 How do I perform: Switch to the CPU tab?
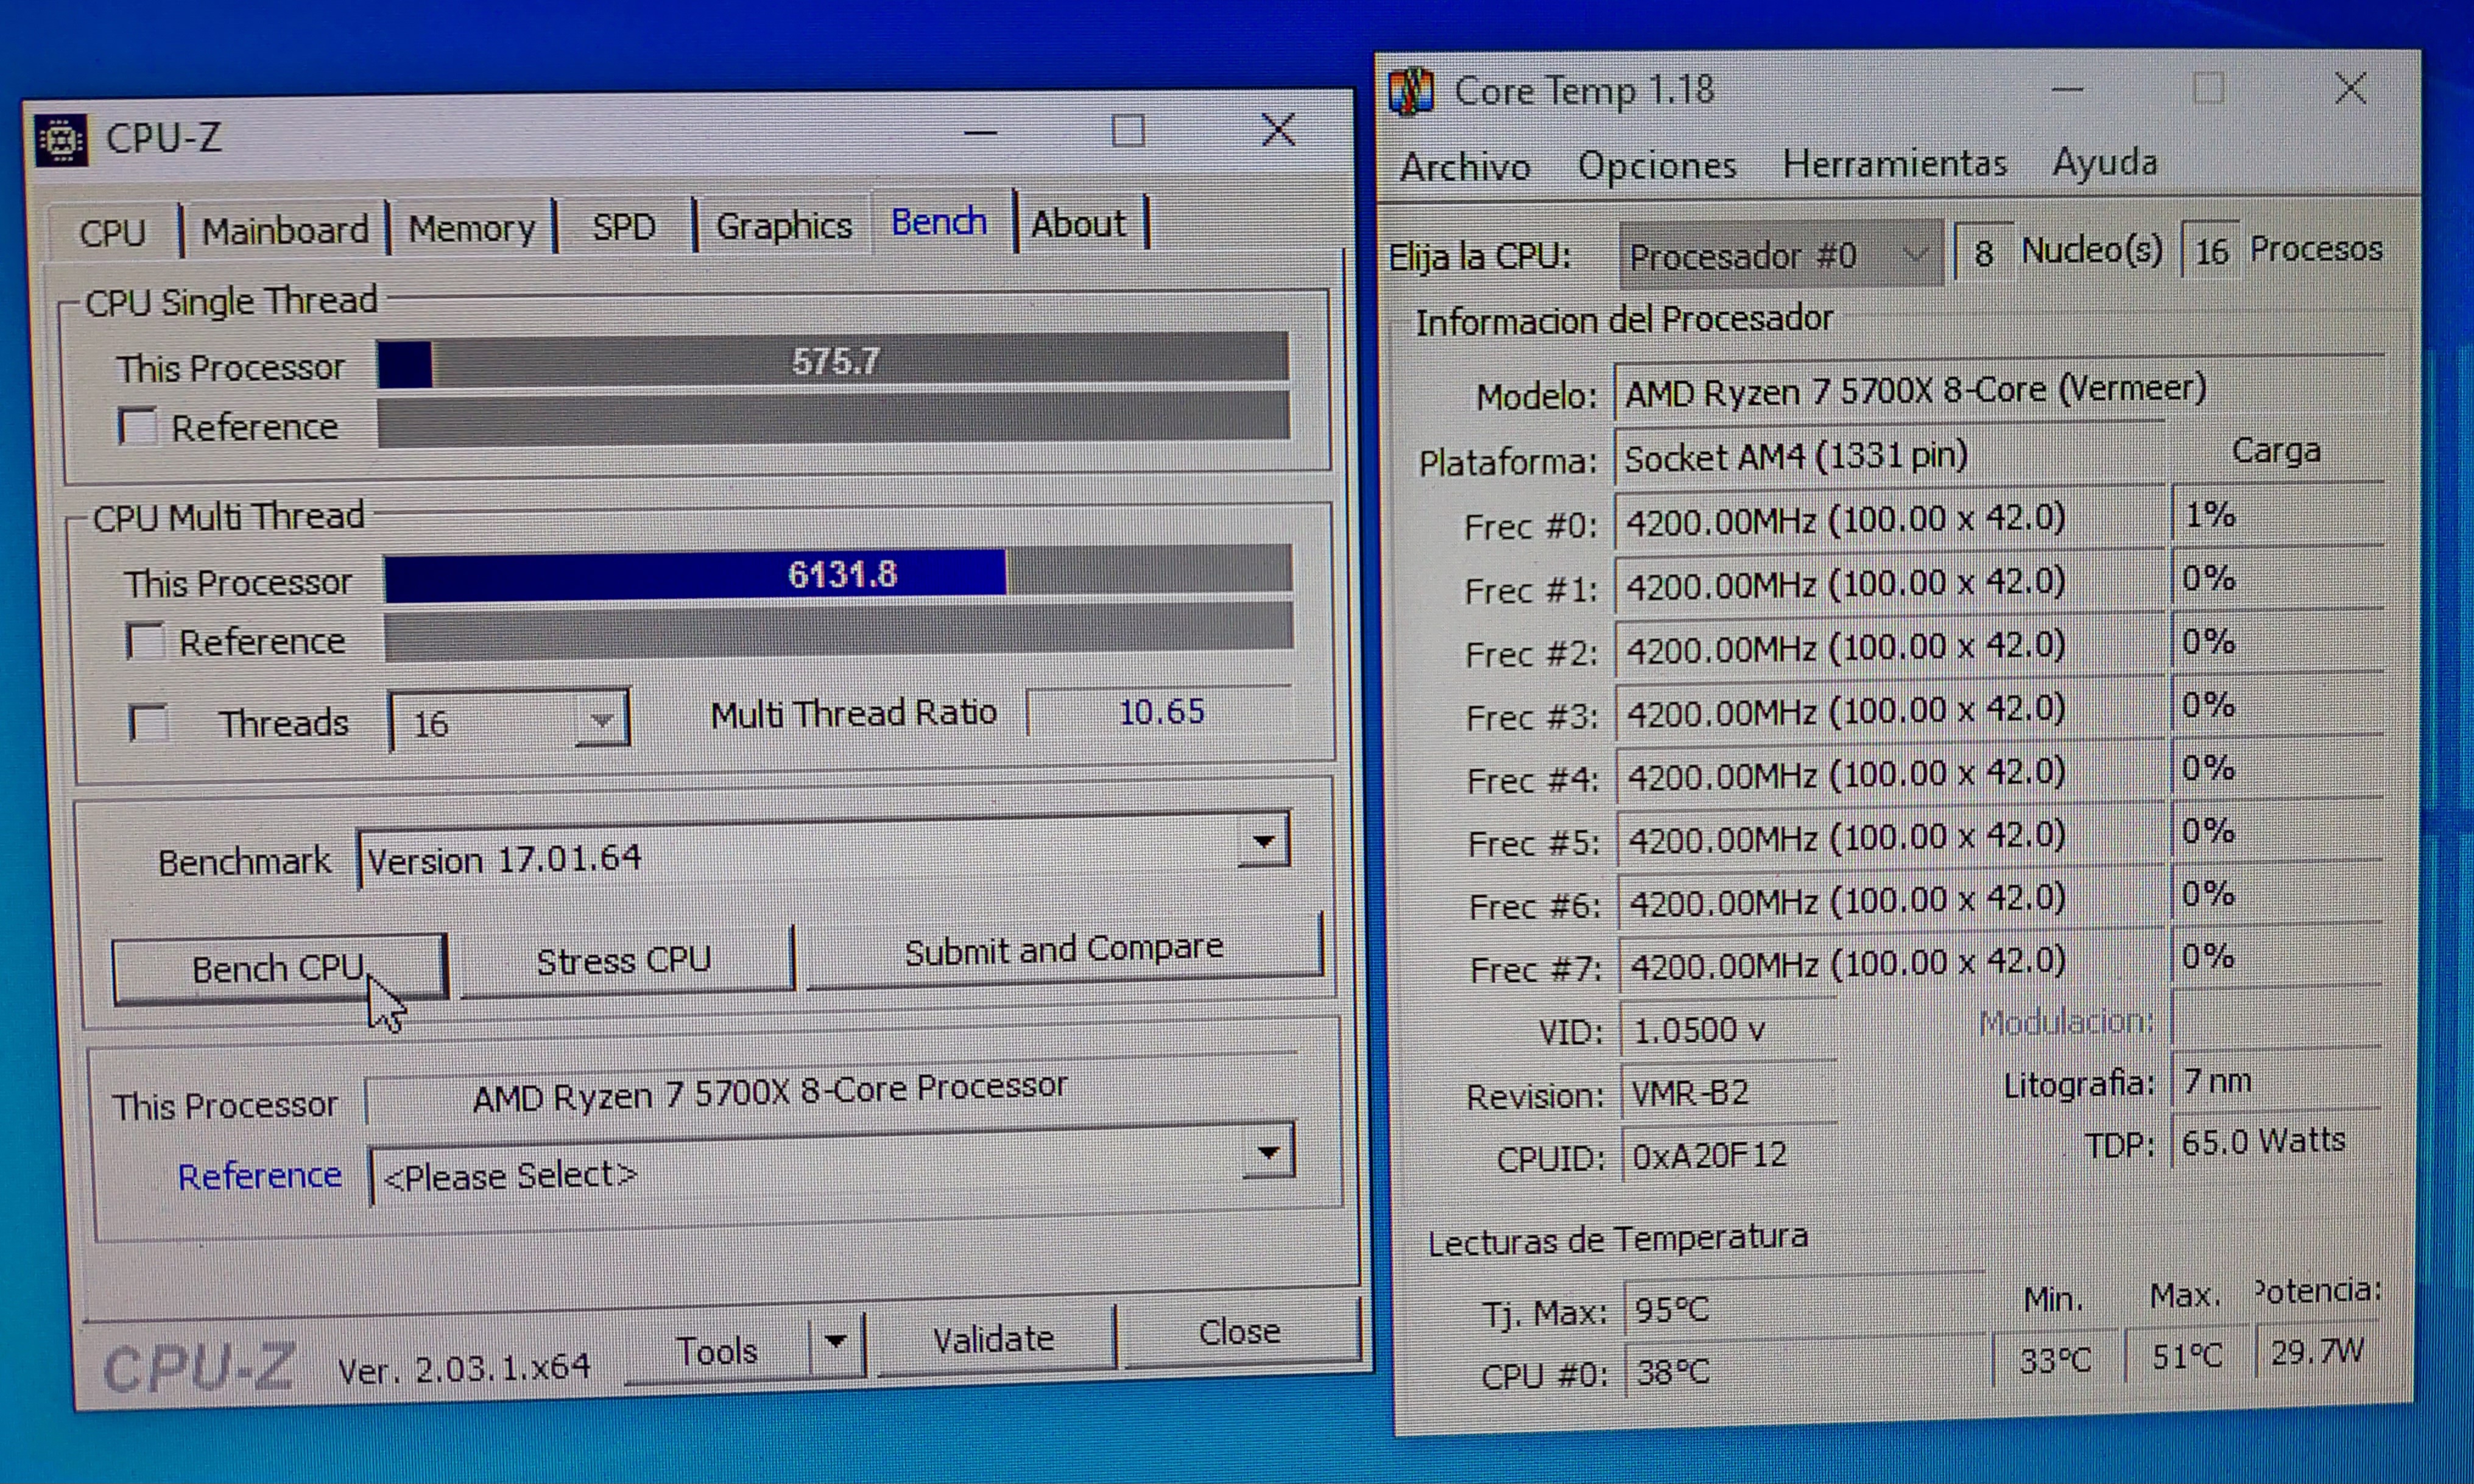click(112, 232)
